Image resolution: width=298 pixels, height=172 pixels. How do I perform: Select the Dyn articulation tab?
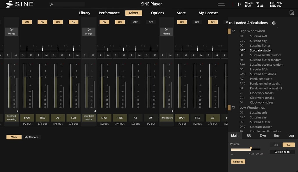tap(263, 136)
